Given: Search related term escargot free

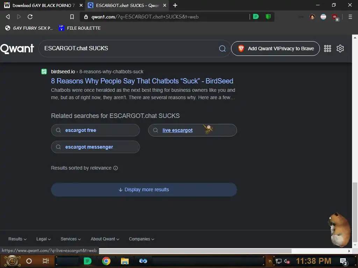Looking at the screenshot, I should coord(95,130).
